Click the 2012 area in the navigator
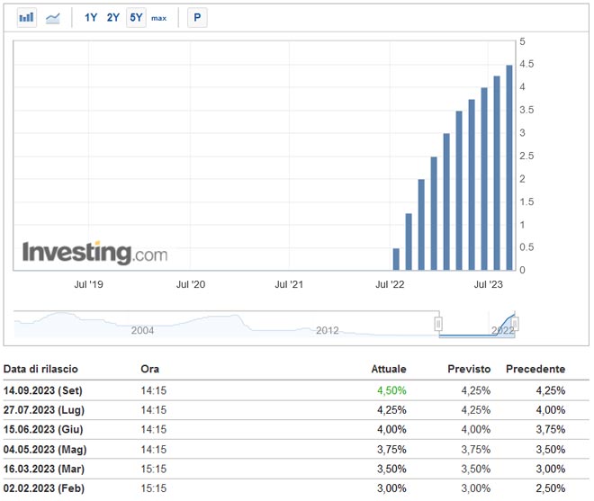The image size is (594, 501). click(x=327, y=329)
